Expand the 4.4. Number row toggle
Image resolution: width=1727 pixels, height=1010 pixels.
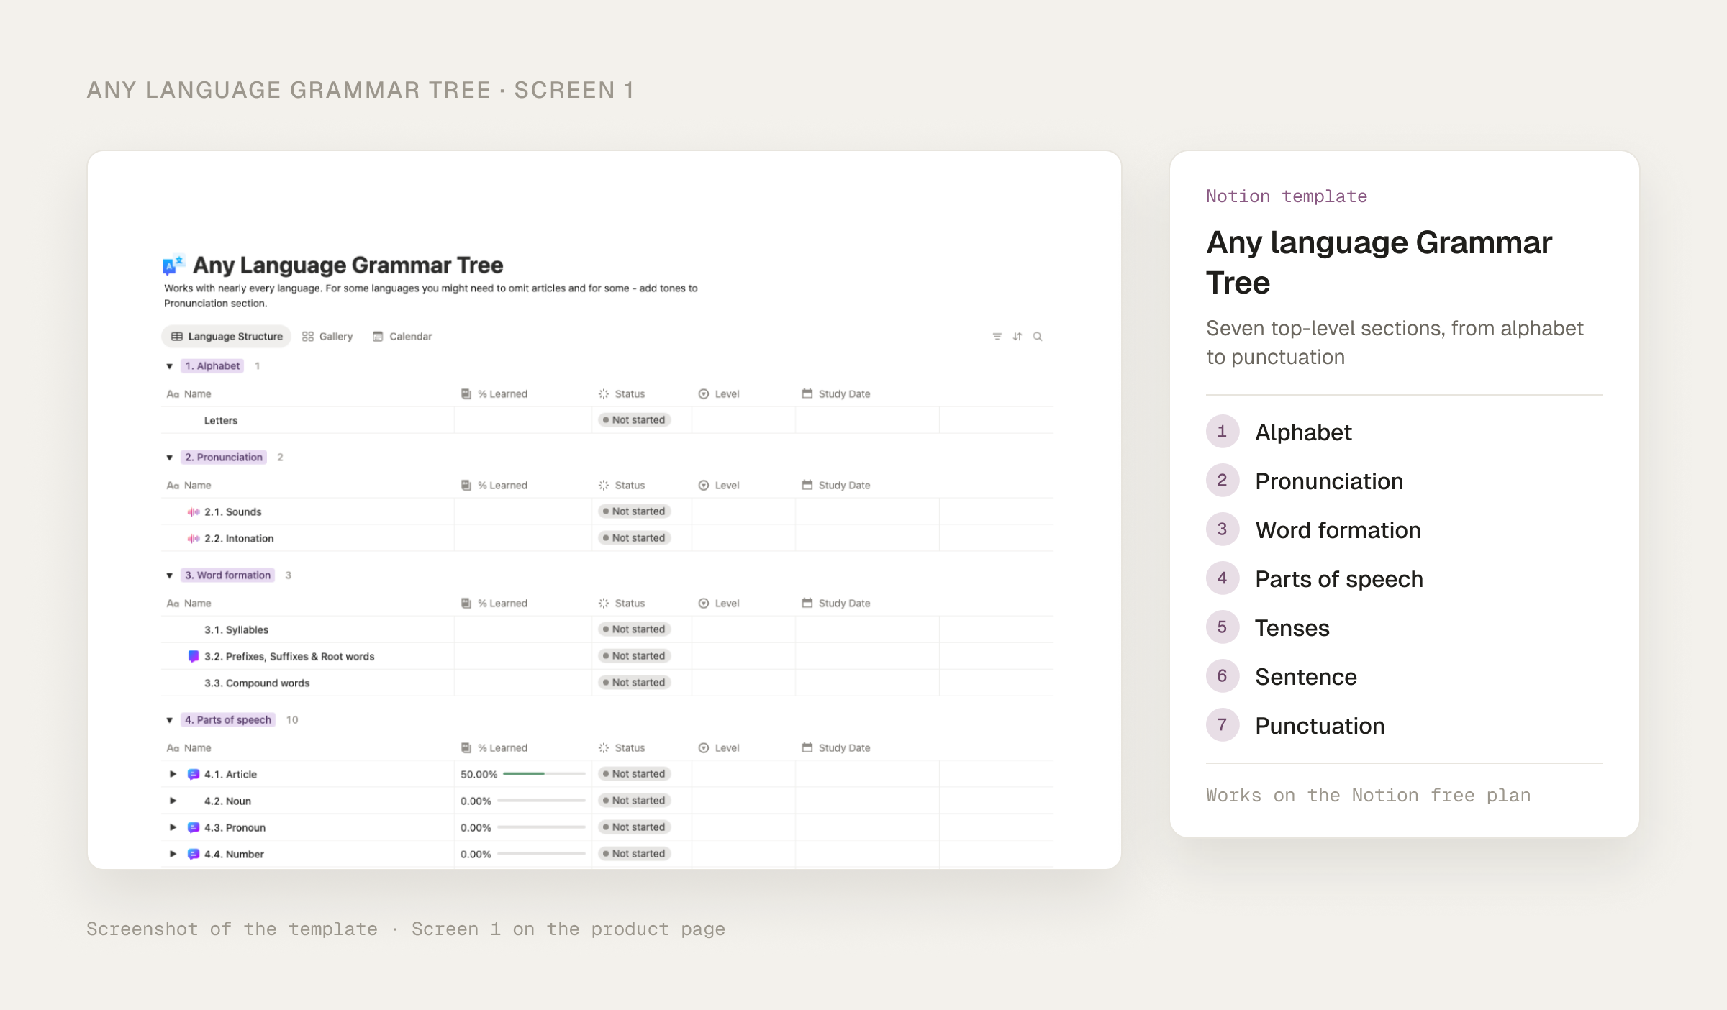pos(173,854)
